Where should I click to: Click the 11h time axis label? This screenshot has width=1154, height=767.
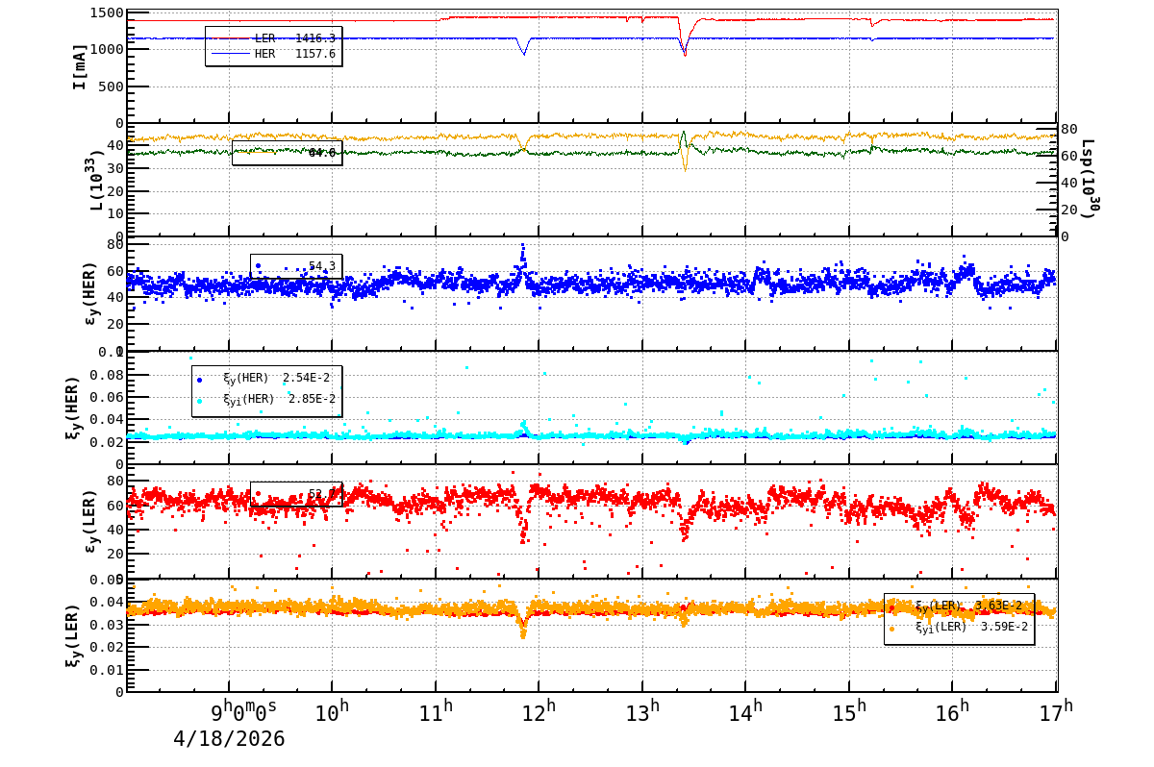(436, 713)
